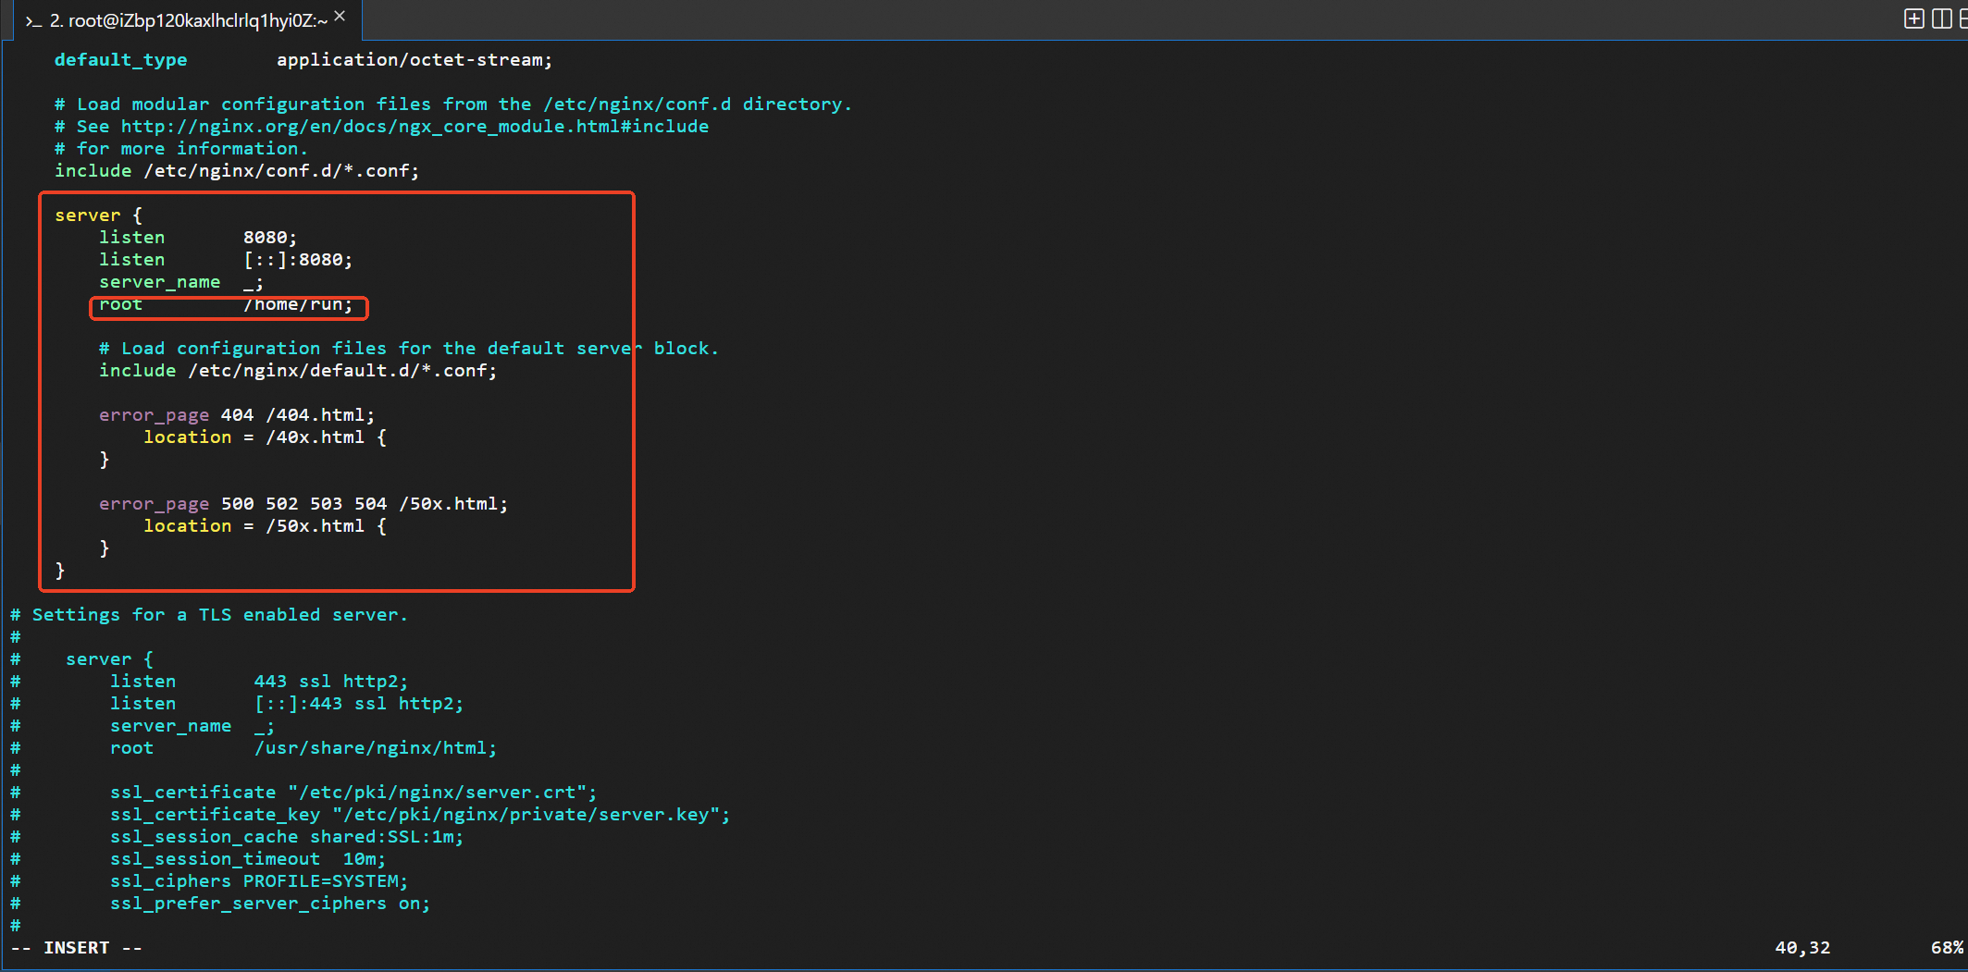Click '# Settings for a TLS enabled server.'
The image size is (1968, 972).
pyautogui.click(x=209, y=615)
